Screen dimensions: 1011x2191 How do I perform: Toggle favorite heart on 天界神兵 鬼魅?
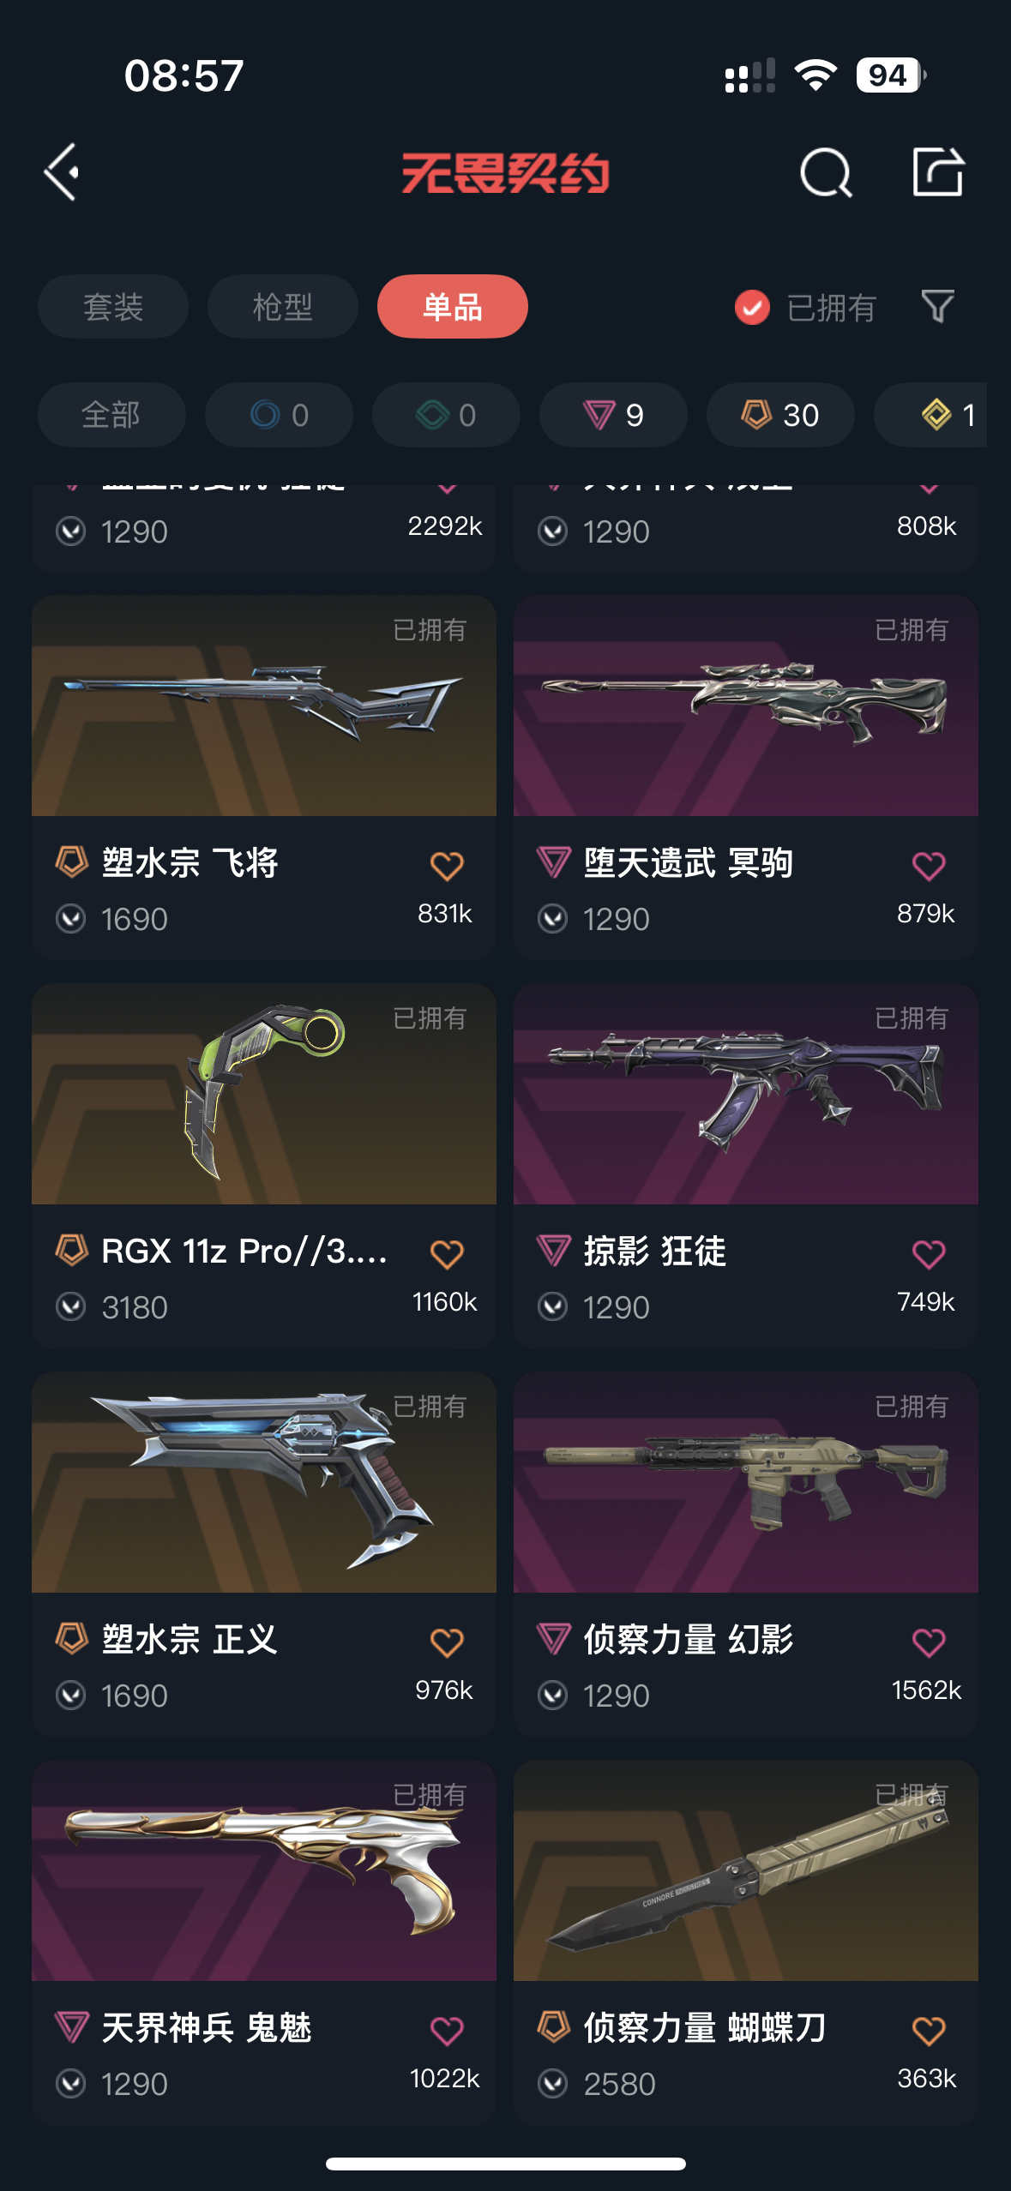(x=447, y=2031)
